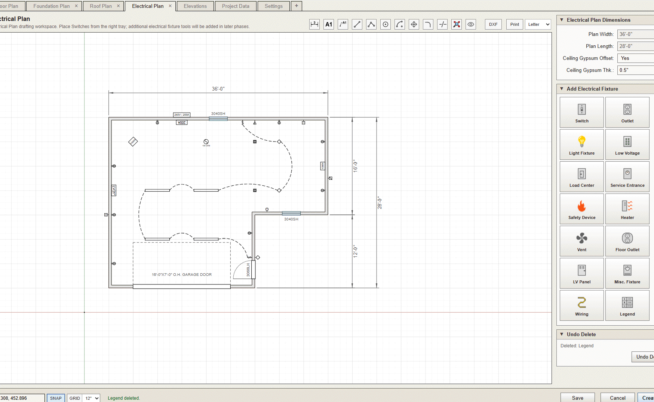Screen dimensions: 654x402
Task: Add a Light Fixture
Action: coord(582,144)
